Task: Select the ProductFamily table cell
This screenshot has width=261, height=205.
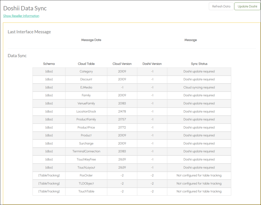Action: 86,119
